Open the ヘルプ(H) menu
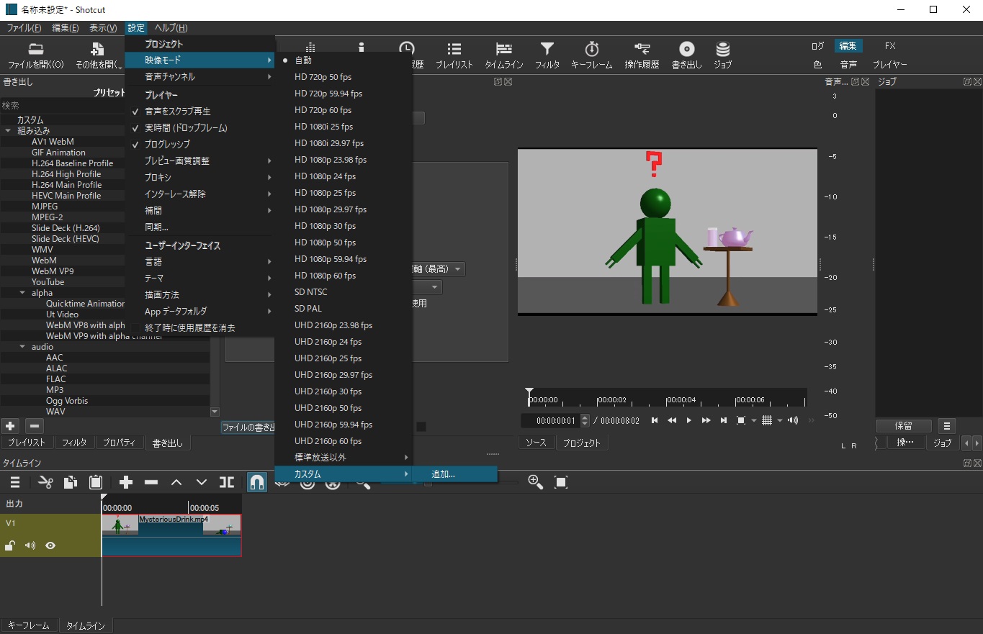983x634 pixels. (x=171, y=28)
